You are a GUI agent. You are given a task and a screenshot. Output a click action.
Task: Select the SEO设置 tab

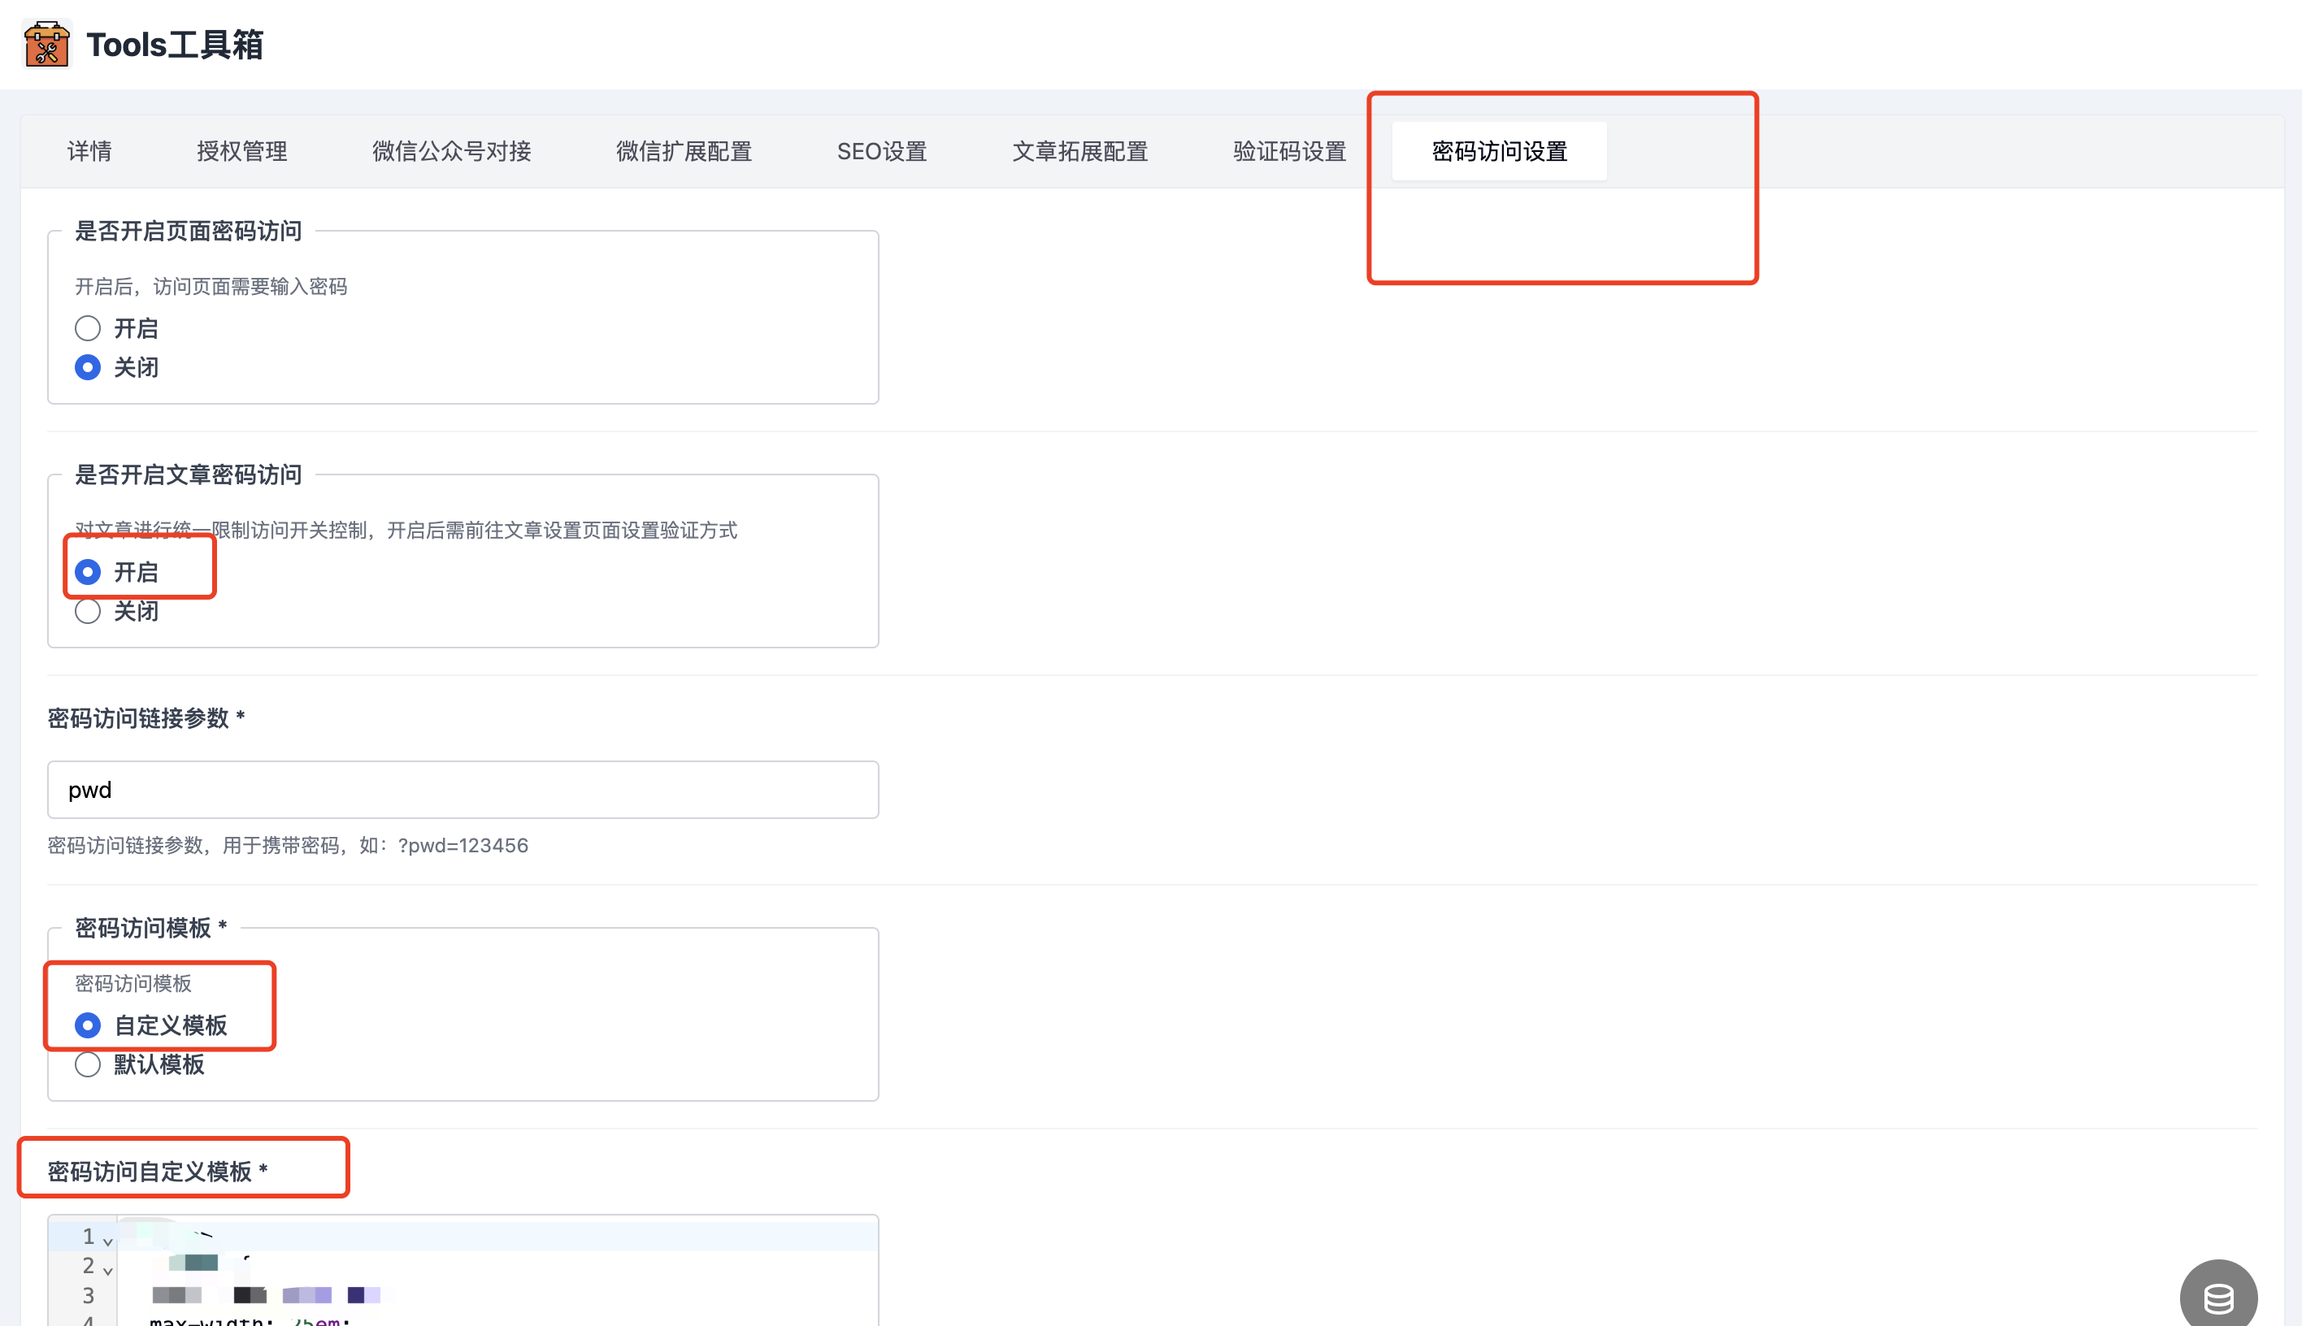coord(882,151)
